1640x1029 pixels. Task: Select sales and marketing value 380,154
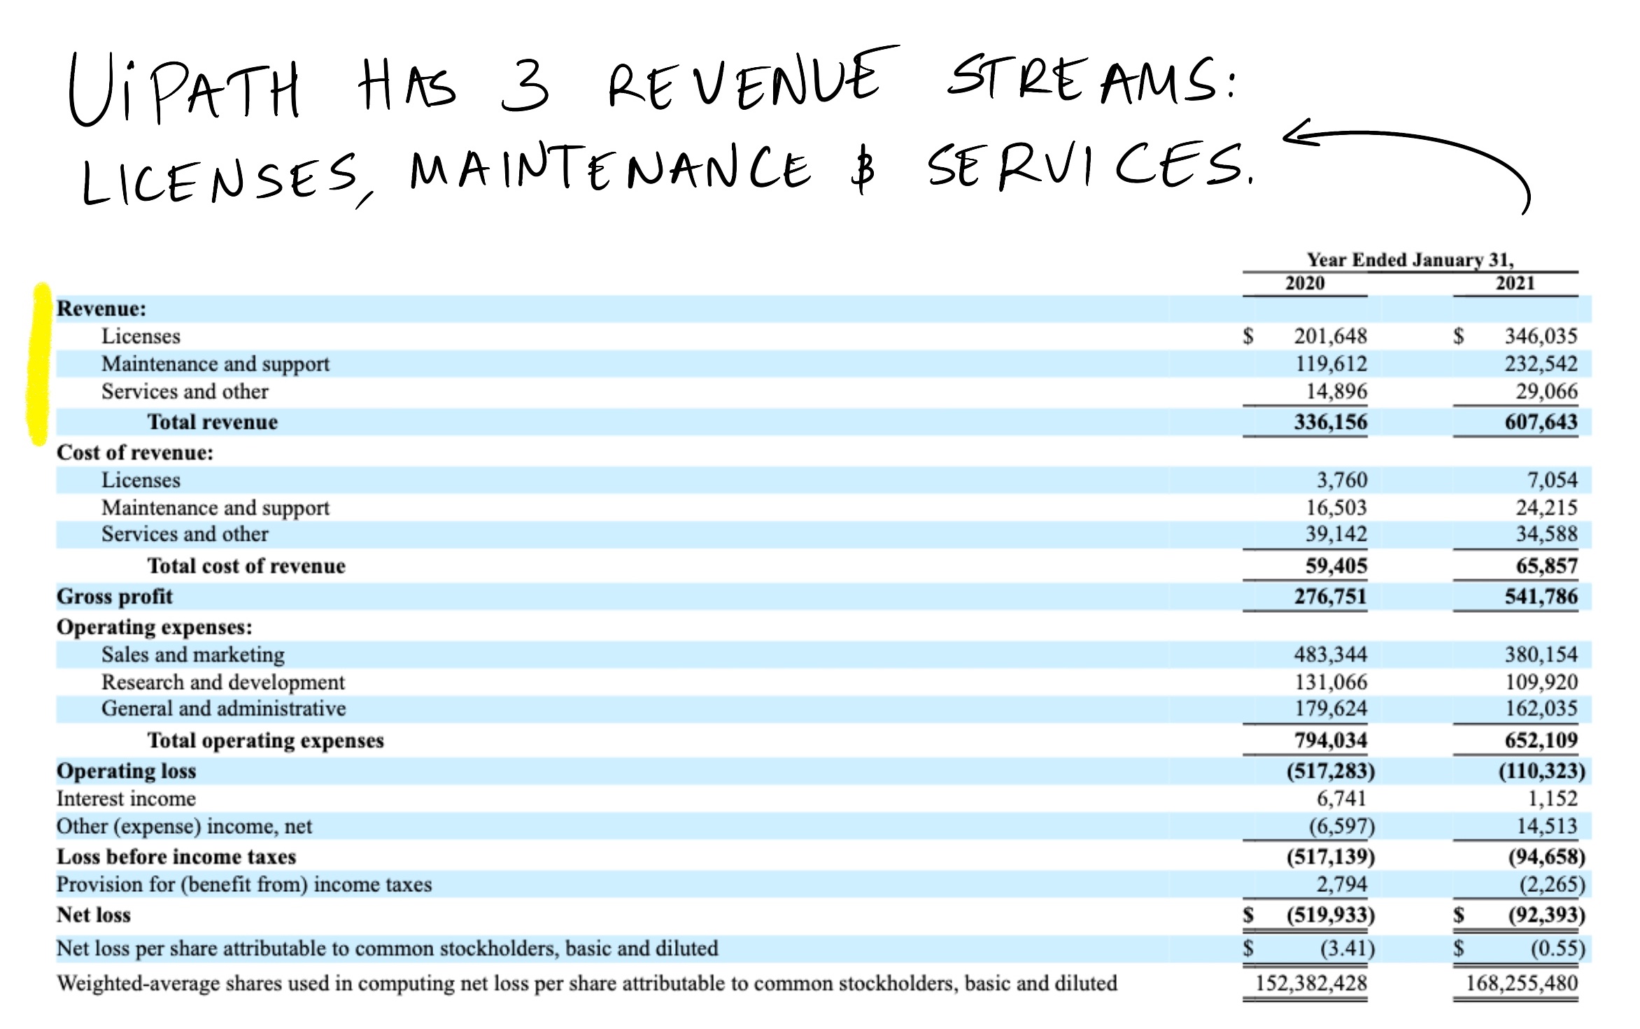click(x=1541, y=655)
